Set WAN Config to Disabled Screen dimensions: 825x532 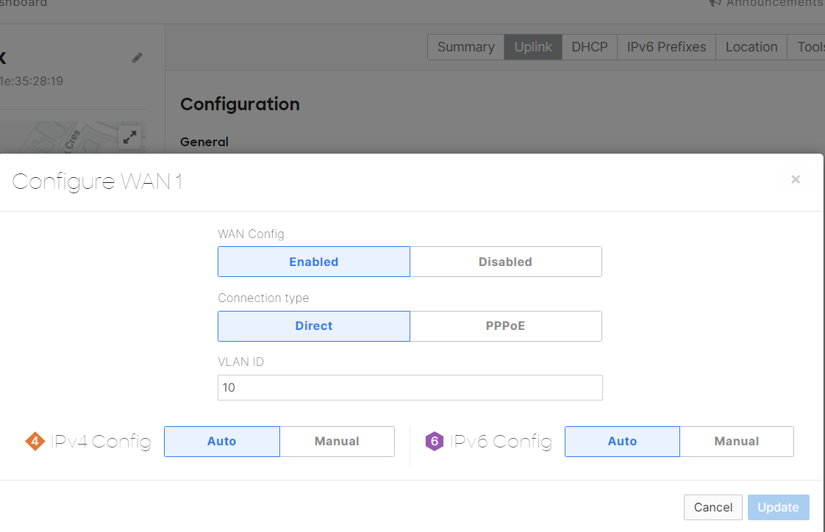505,262
